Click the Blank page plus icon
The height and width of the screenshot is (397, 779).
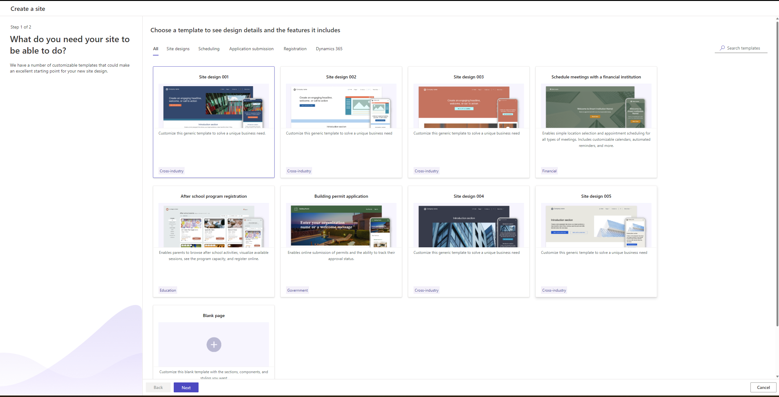pyautogui.click(x=214, y=344)
